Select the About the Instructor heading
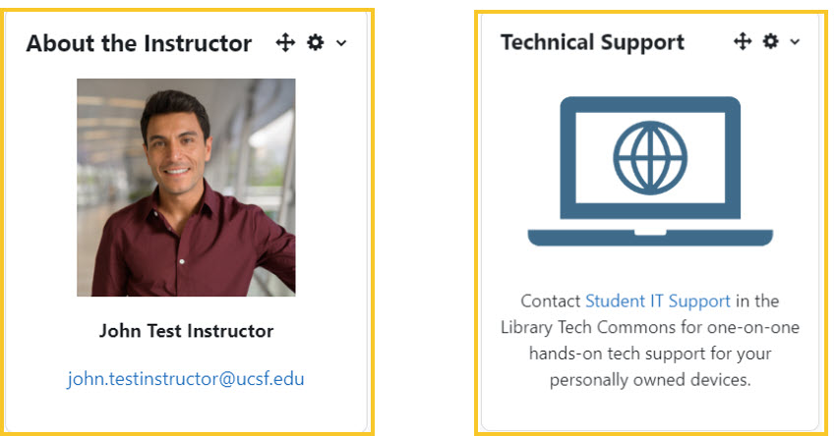Screen dimensions: 837x436 point(139,43)
